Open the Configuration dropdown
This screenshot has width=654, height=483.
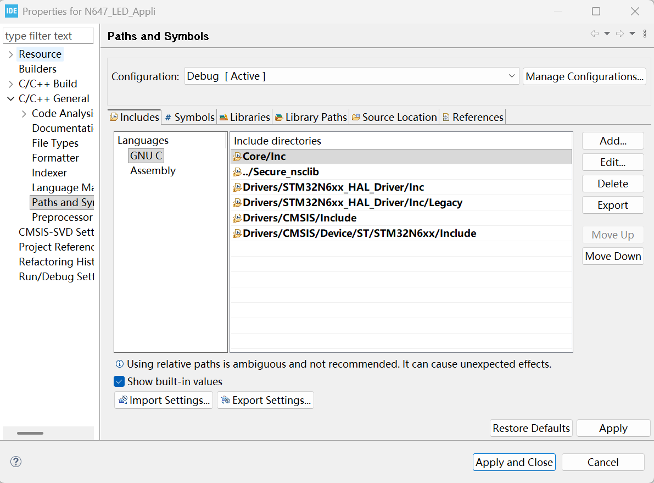351,76
